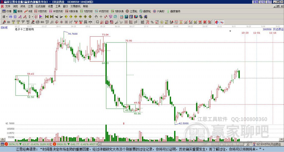284x152 pixels.
Task: Open the 行情 (quotes) view
Action: [7, 11]
